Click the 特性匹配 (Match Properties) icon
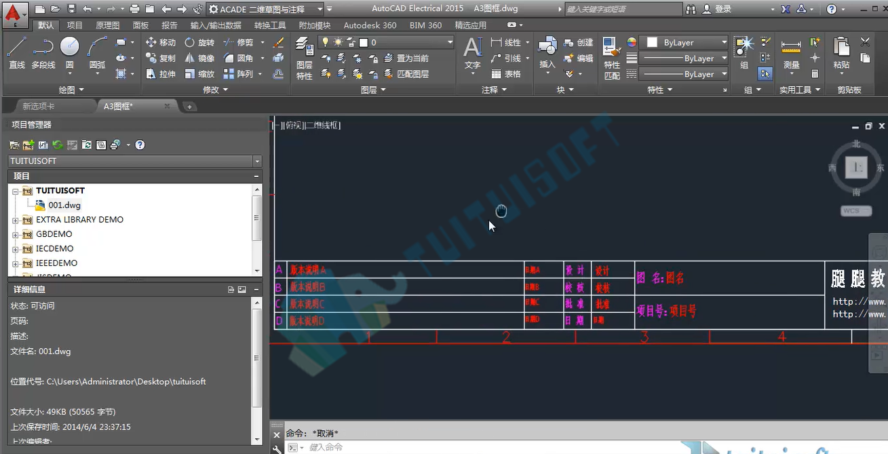Viewport: 888px width, 454px height. tap(612, 58)
